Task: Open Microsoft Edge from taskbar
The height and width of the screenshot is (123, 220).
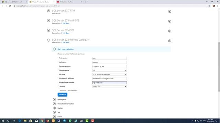Action: click(20, 121)
